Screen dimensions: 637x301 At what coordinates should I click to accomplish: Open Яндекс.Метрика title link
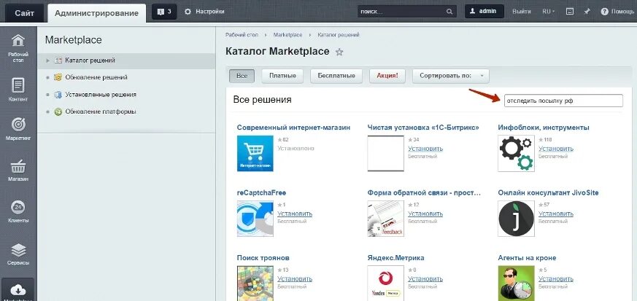395,258
